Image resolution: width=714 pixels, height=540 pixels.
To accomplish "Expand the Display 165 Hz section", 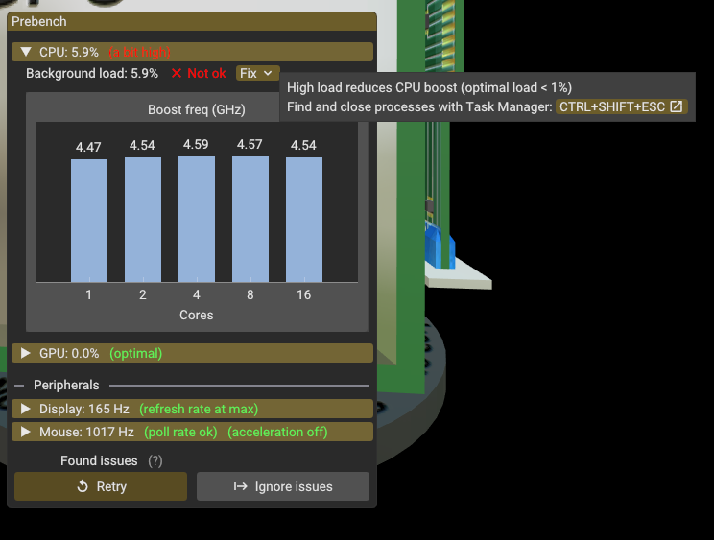I will 192,409.
